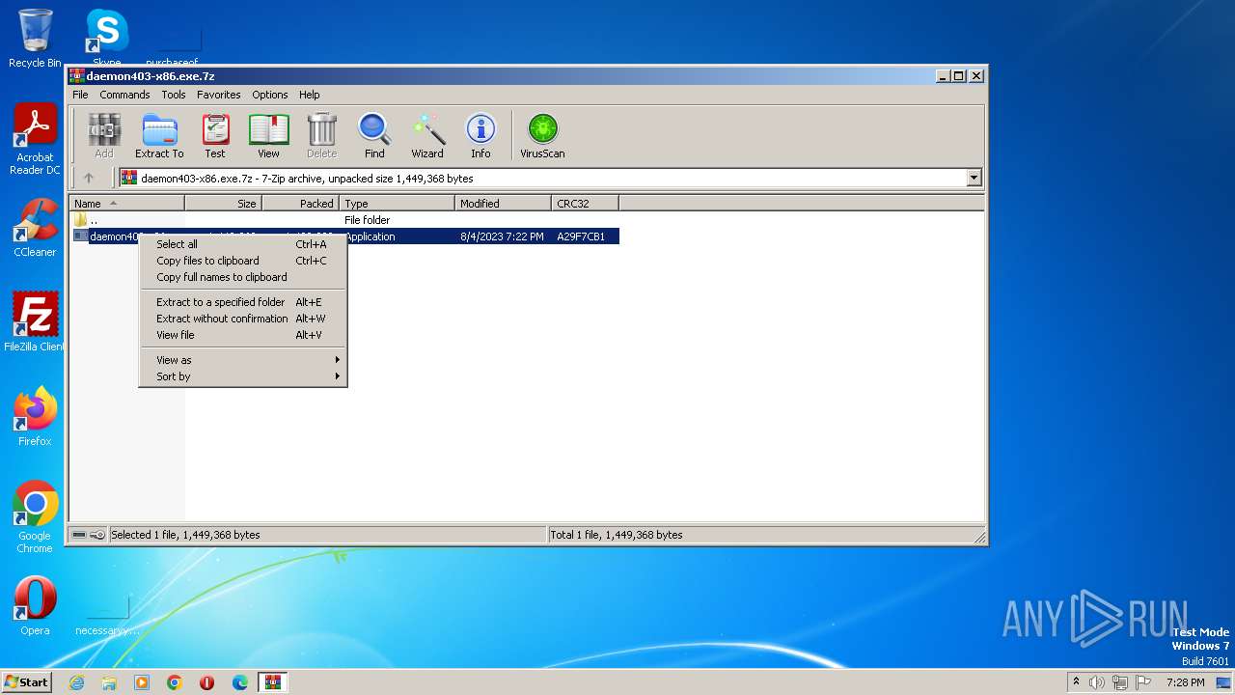The image size is (1235, 695).
Task: Open the Help menu
Action: 309,95
